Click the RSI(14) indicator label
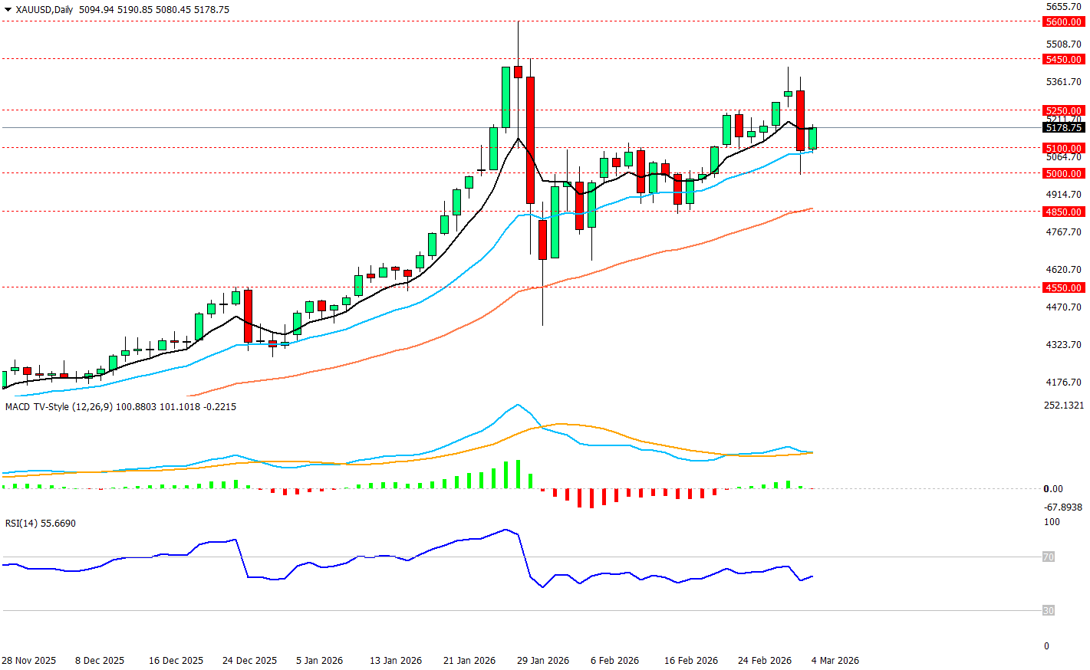Image resolution: width=1090 pixels, height=670 pixels. click(21, 524)
